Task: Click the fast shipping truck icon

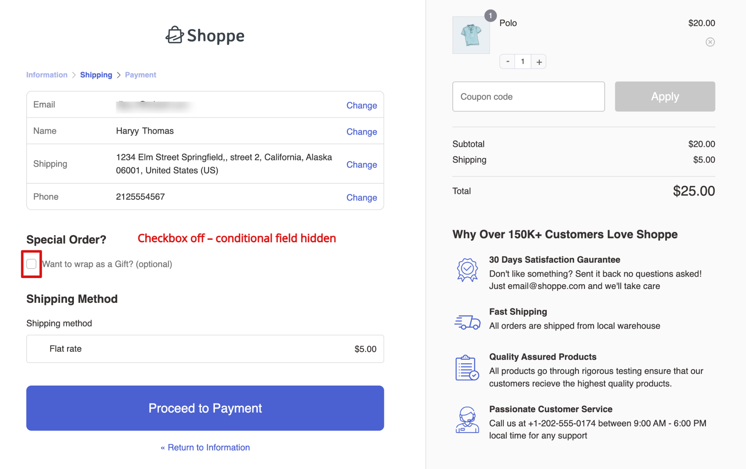Action: pos(467,322)
